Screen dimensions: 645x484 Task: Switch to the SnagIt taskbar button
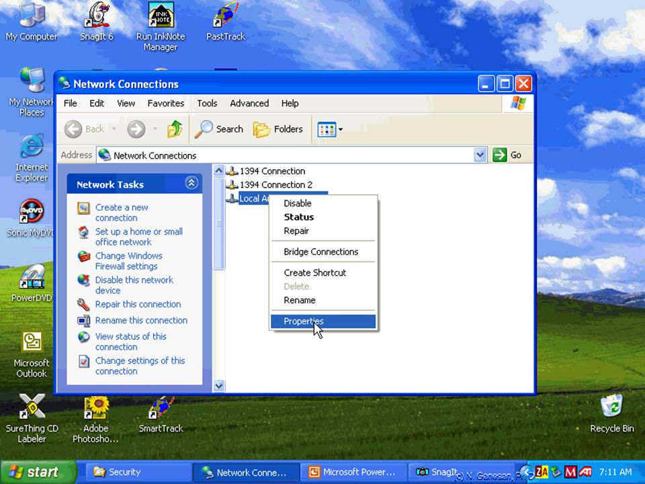461,472
